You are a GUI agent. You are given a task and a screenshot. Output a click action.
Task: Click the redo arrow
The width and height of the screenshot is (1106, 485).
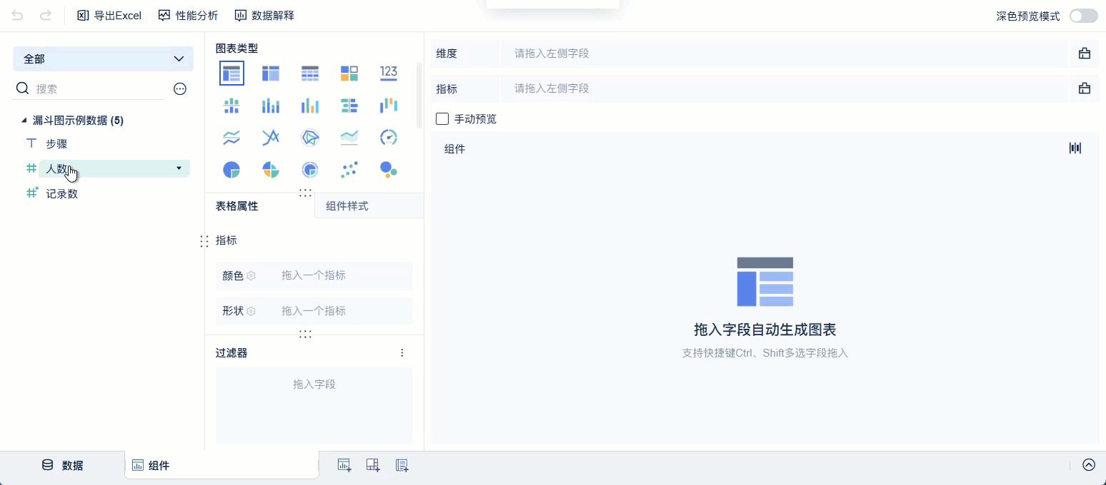(46, 15)
